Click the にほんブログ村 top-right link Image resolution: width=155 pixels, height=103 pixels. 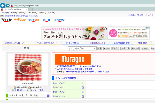point(137,15)
